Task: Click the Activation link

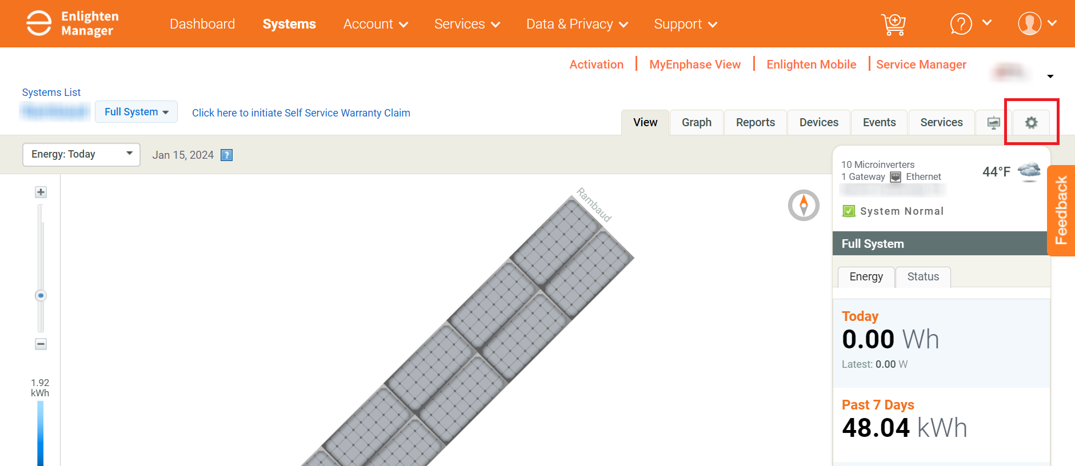Action: point(596,65)
